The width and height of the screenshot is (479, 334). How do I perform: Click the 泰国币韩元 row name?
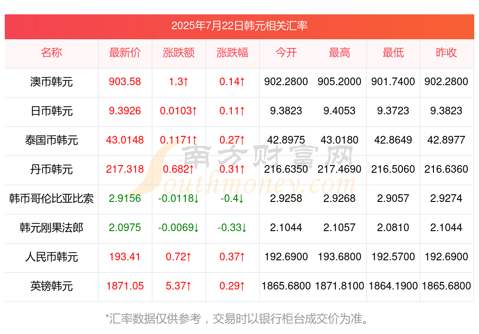51,140
